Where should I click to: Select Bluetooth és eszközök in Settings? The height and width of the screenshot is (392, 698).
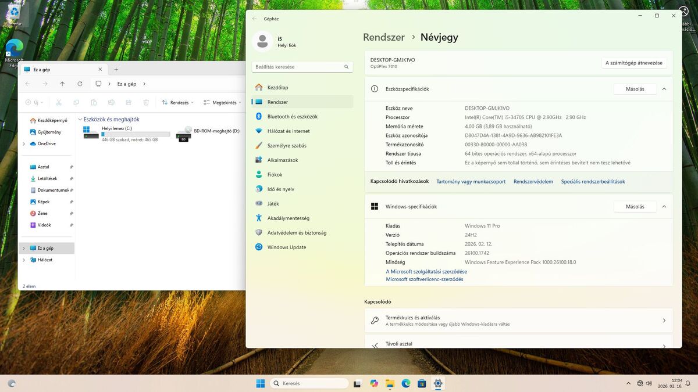coord(302,116)
